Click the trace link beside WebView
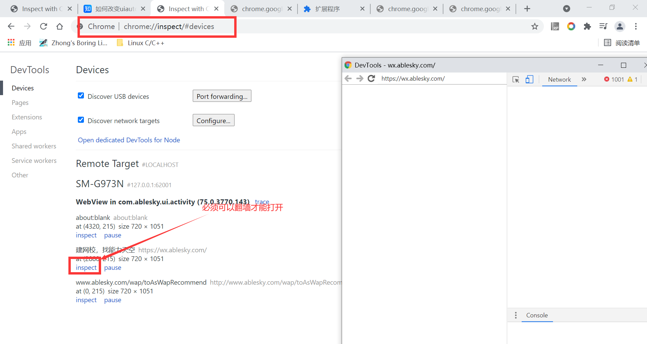Screen dimensions: 647x344 (x=262, y=202)
